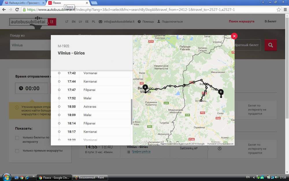Click the stop list vertical scrollbar
The height and width of the screenshot is (181, 289).
click(x=131, y=111)
